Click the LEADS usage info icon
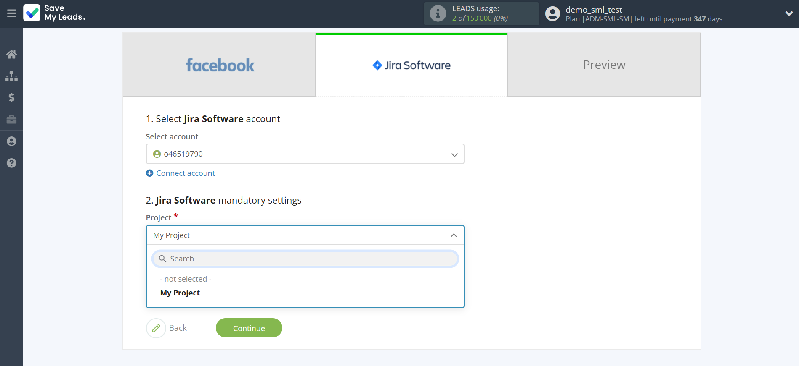The height and width of the screenshot is (366, 799). [438, 13]
